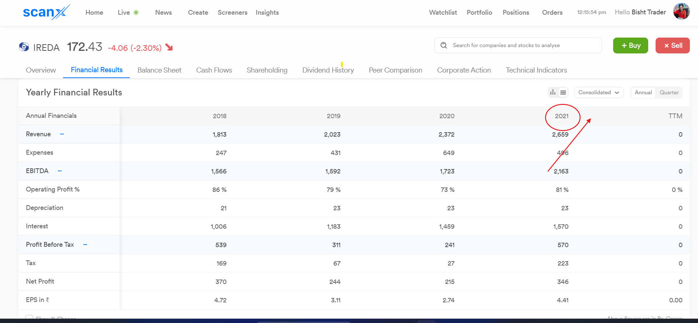This screenshot has width=698, height=323.
Task: View the Positions page
Action: coord(516,13)
